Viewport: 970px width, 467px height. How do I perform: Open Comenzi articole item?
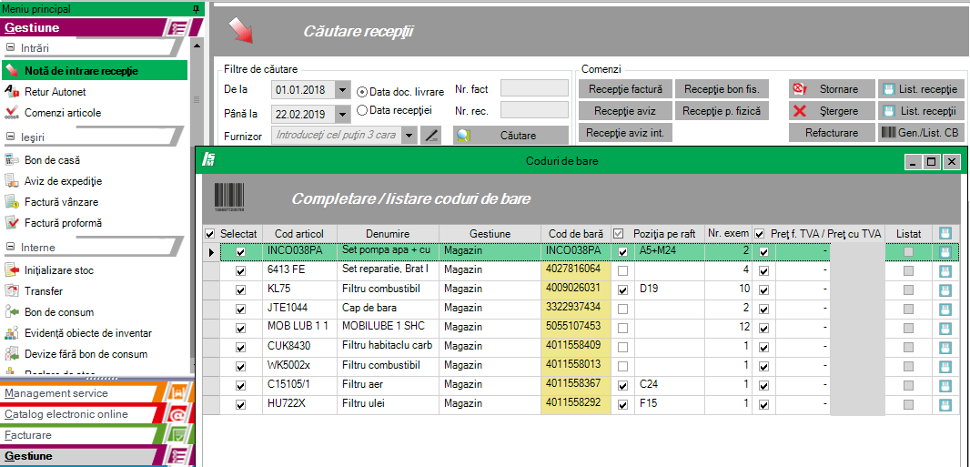coord(63,113)
